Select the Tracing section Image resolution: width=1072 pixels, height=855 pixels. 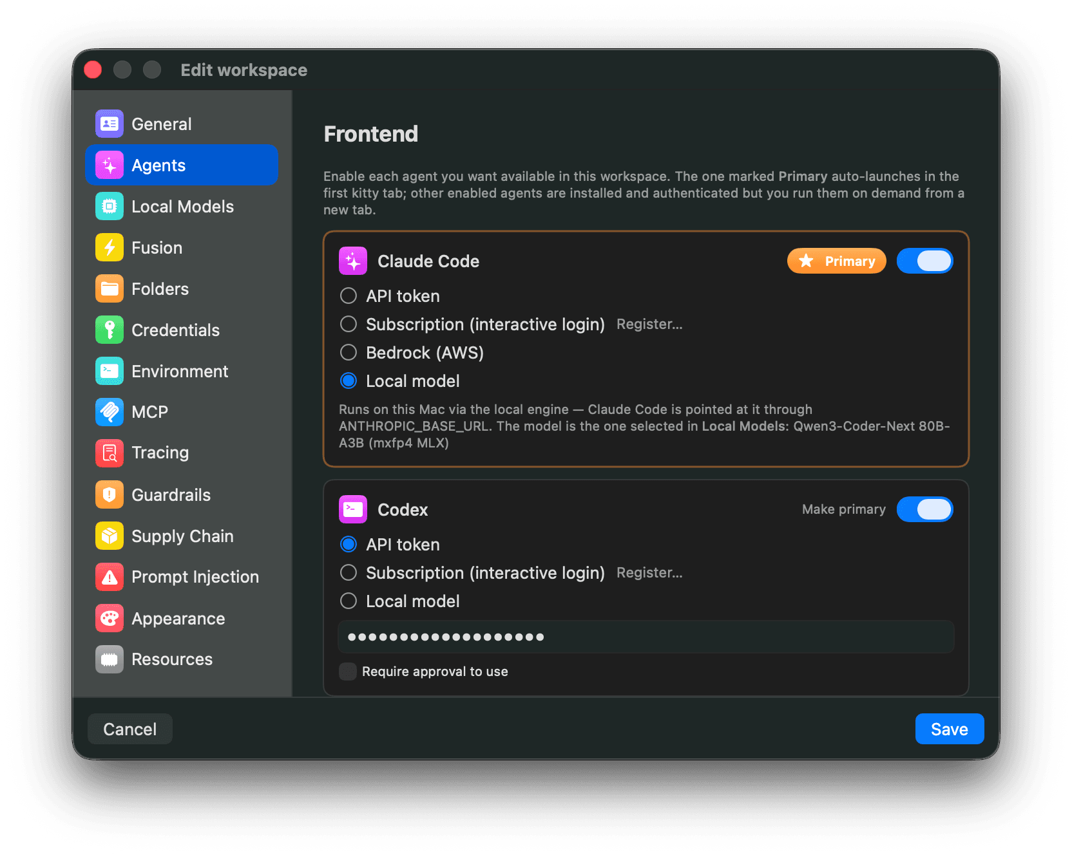(182, 453)
